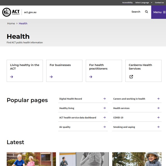Viewport: 166px width, 166px height.
Task: Click external link icon on Canberra Health Services
Action: pyautogui.click(x=131, y=77)
